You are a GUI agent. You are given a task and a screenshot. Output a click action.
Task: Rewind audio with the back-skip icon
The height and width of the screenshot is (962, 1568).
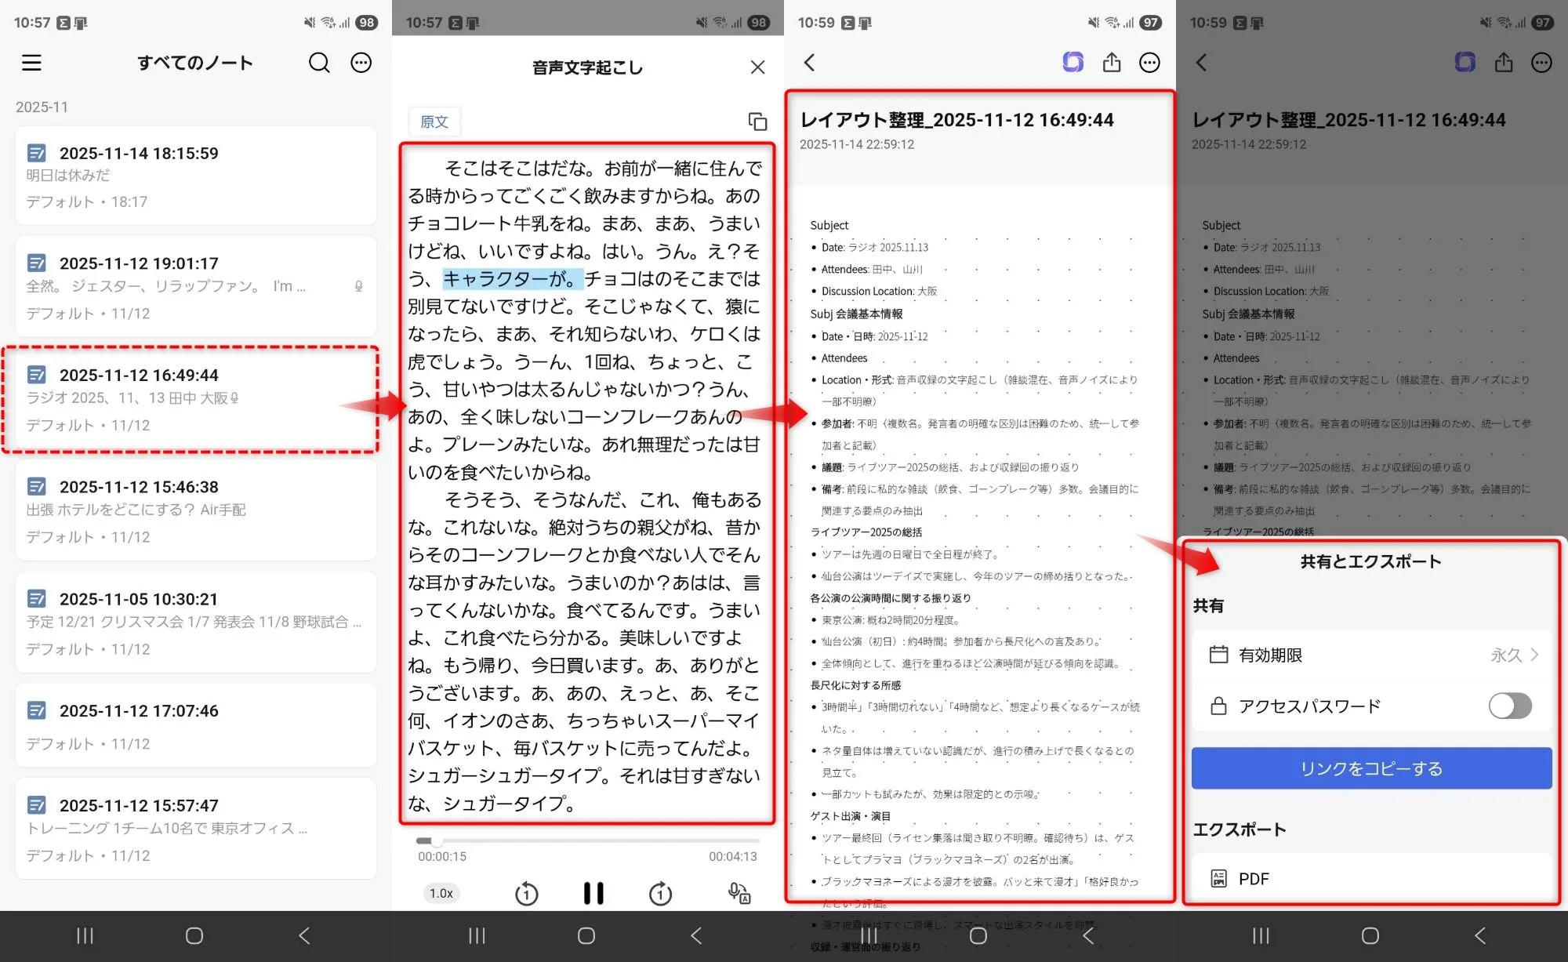tap(526, 894)
